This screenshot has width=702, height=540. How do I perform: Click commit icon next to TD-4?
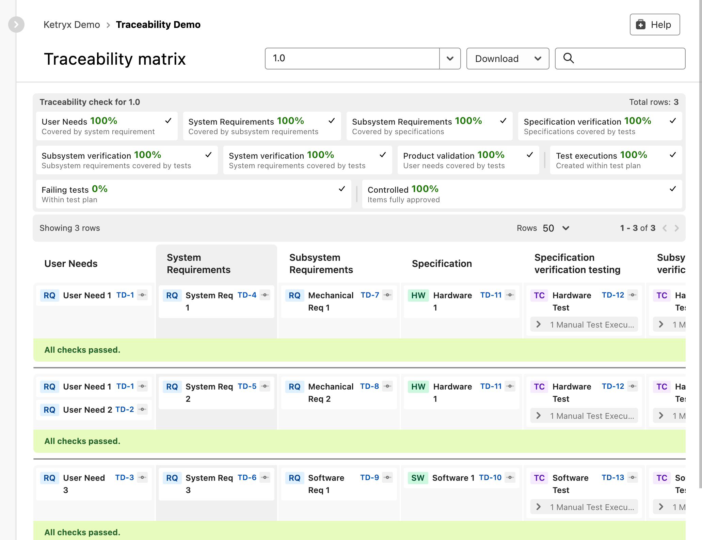click(x=265, y=295)
